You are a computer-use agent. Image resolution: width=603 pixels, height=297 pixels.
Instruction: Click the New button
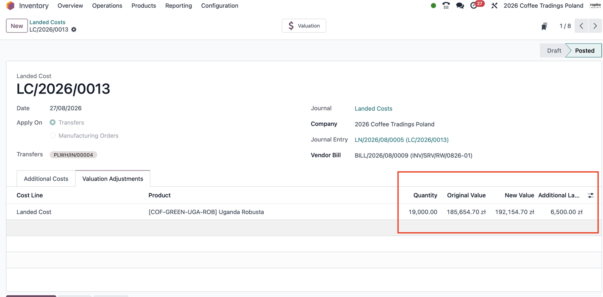[17, 26]
